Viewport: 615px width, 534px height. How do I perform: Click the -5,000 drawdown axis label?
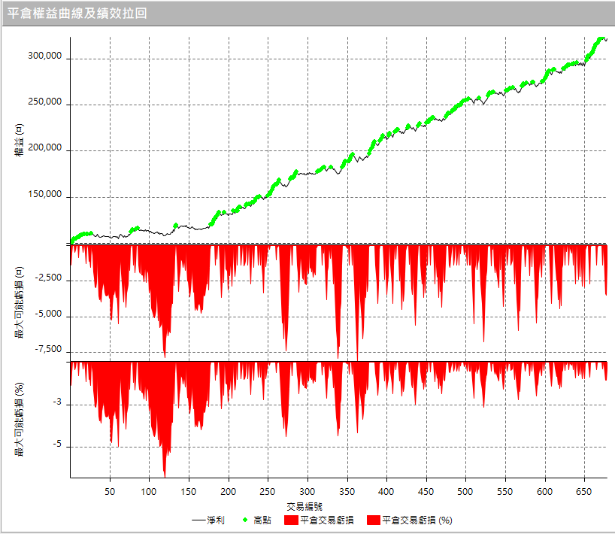(x=48, y=314)
